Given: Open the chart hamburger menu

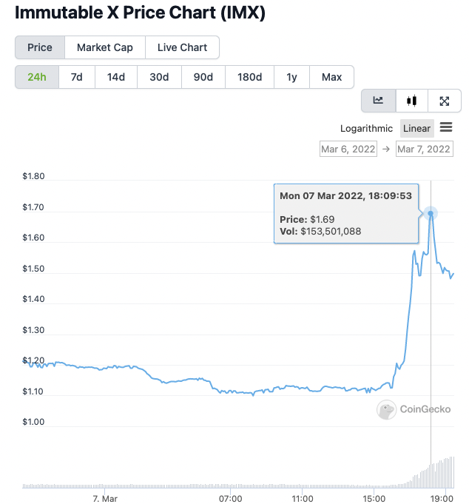Looking at the screenshot, I should 446,128.
